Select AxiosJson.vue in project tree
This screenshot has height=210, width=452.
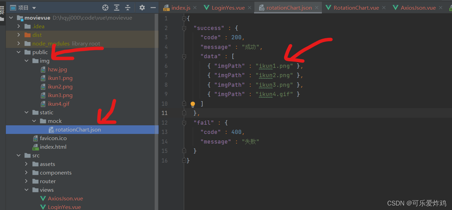click(65, 199)
